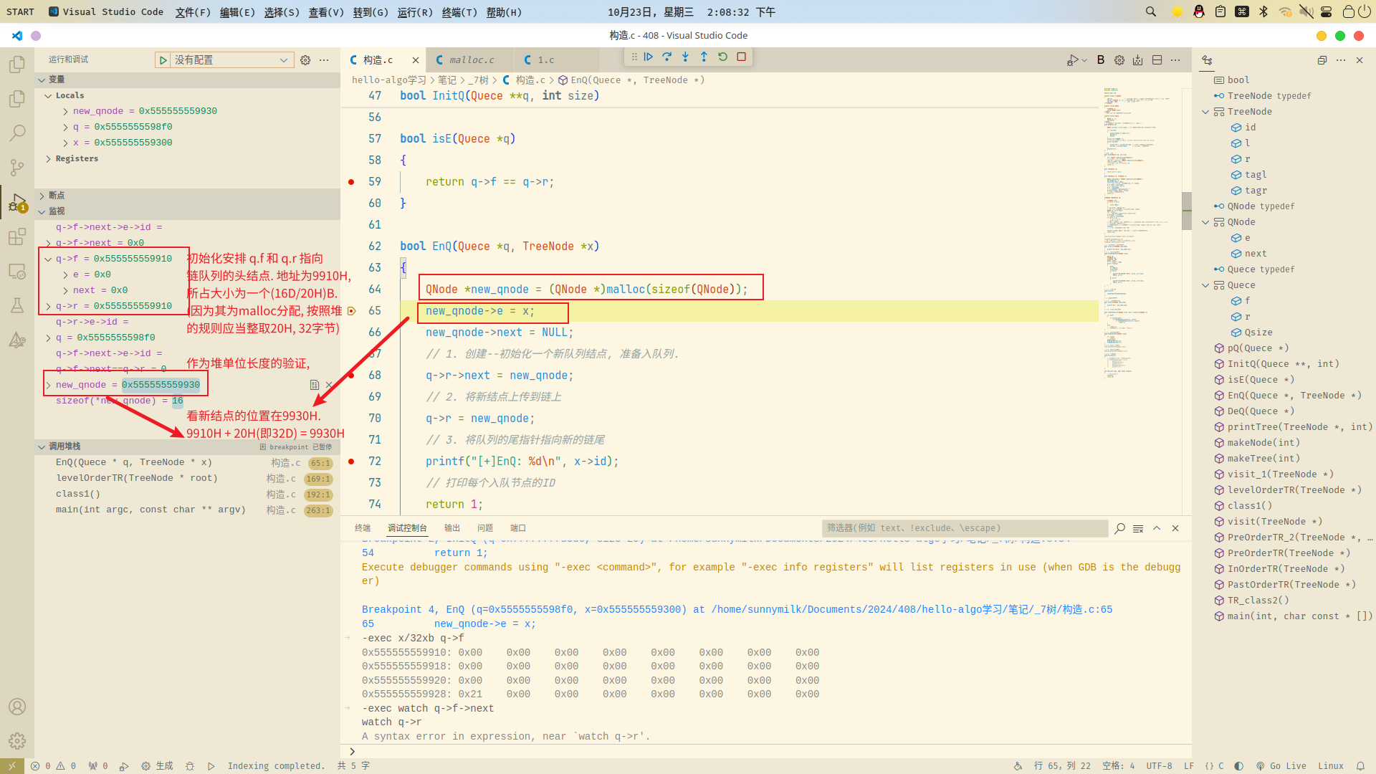
Task: Click the editor vertical scrollbar thumb
Action: [1187, 209]
